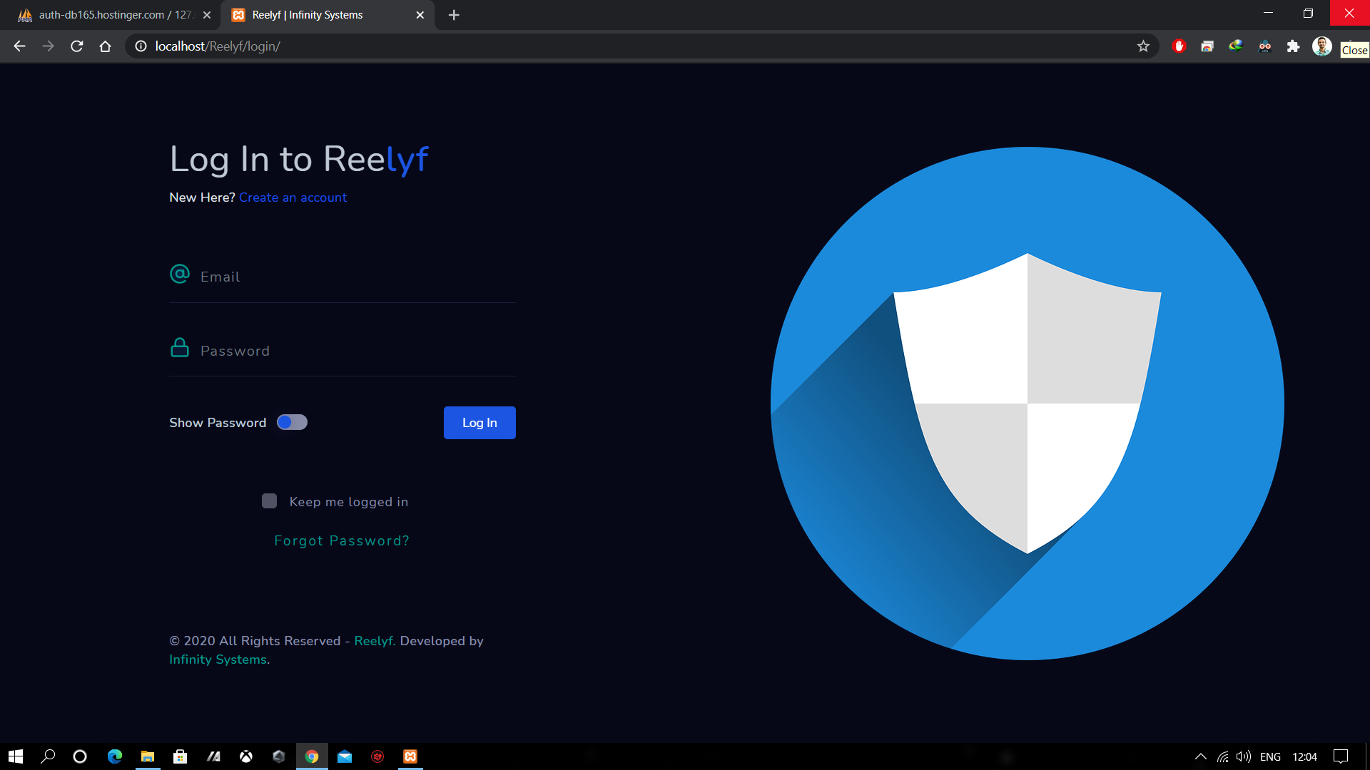Open the Chrome extensions puzzle menu
Screen dimensions: 1370x770
1294,46
